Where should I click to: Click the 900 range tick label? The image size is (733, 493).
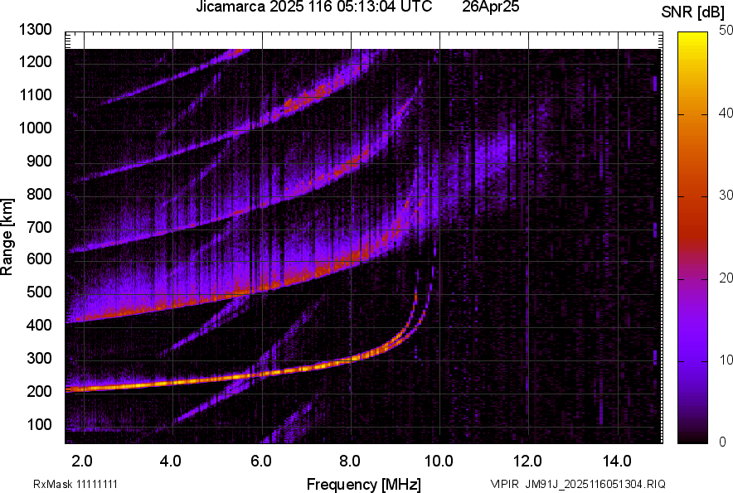(x=39, y=161)
